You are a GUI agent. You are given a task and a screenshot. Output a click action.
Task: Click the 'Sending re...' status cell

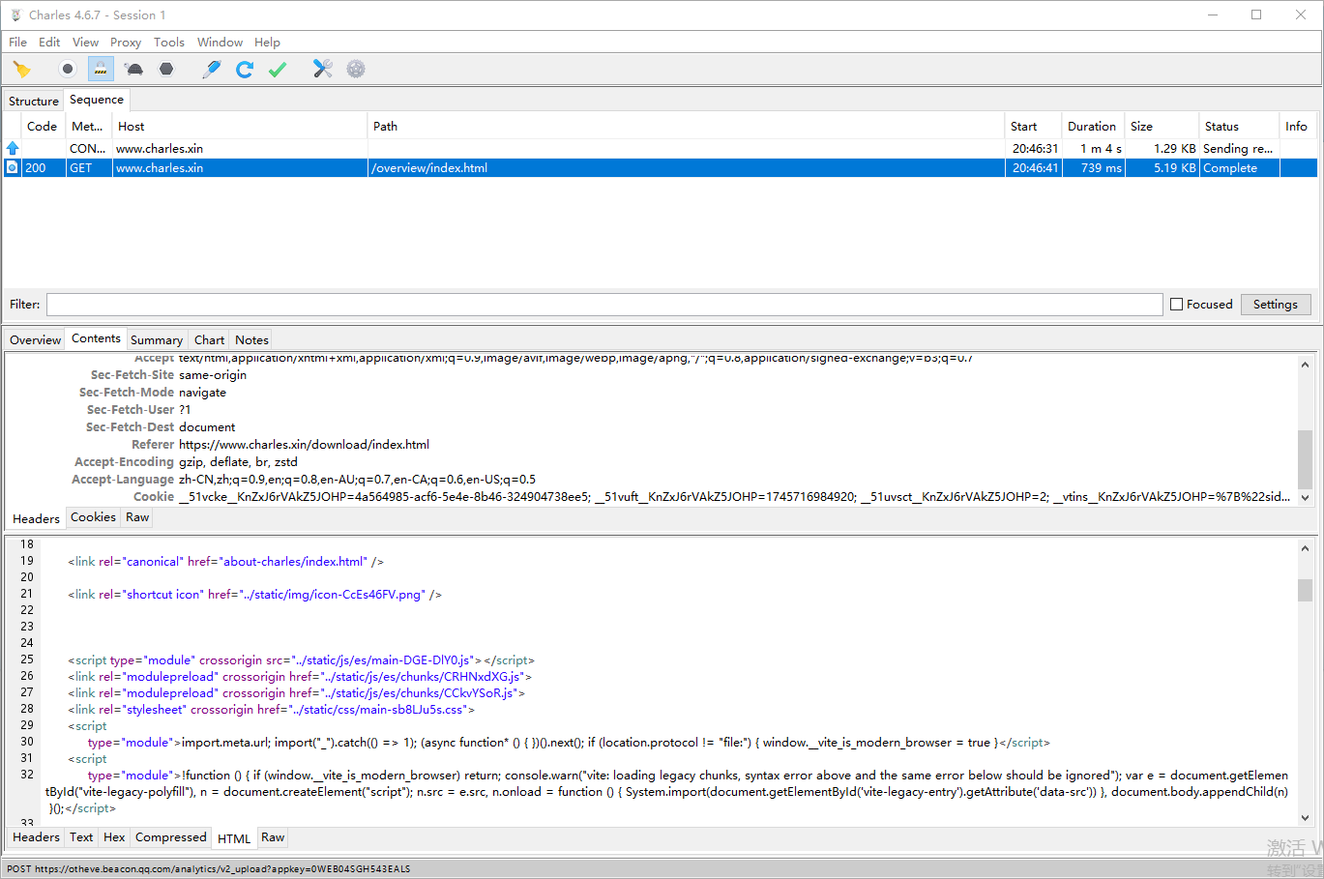[x=1238, y=148]
